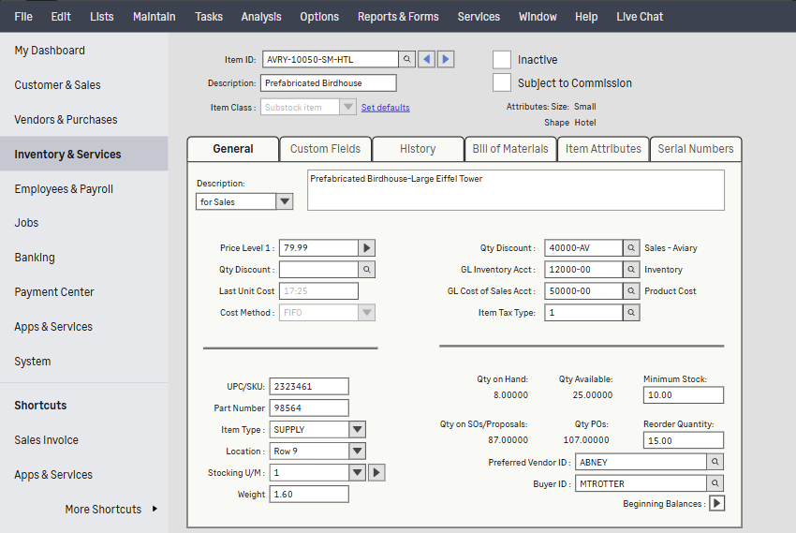Click the Set defaults link
Viewport: 796px width, 533px height.
(385, 108)
